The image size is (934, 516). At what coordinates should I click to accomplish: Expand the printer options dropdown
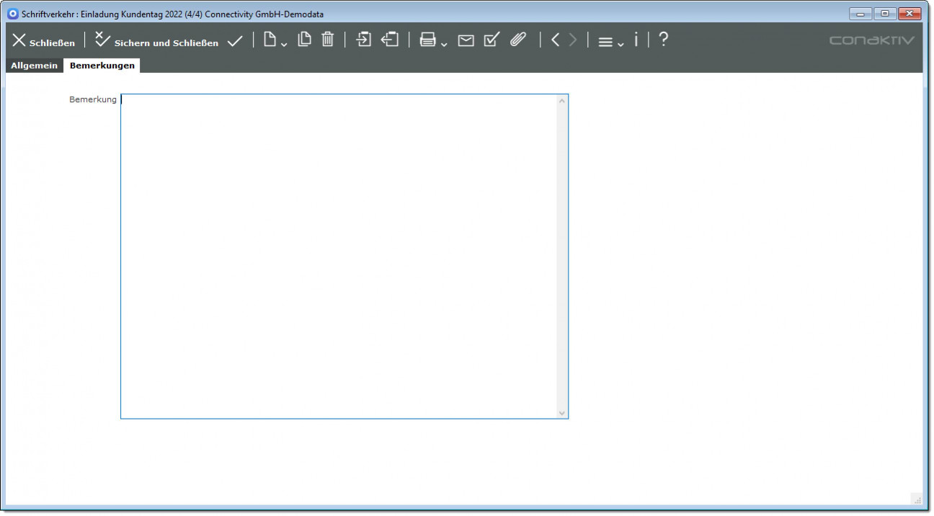point(433,41)
